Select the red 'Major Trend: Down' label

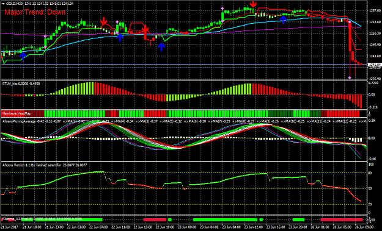pos(35,12)
